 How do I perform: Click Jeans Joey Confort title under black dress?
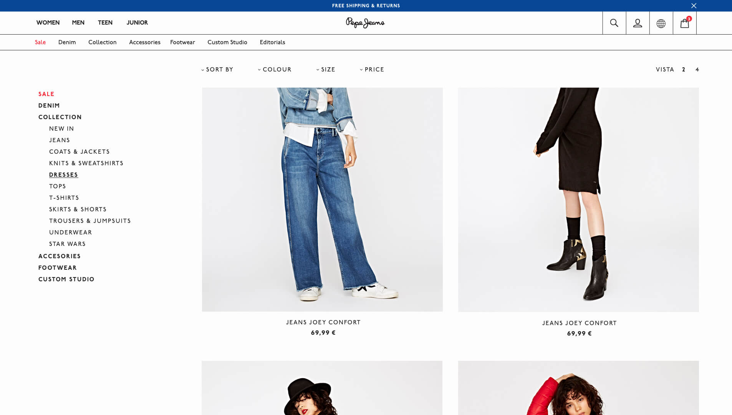pyautogui.click(x=579, y=323)
